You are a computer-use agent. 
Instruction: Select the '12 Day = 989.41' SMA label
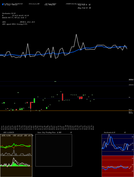point(11,5)
